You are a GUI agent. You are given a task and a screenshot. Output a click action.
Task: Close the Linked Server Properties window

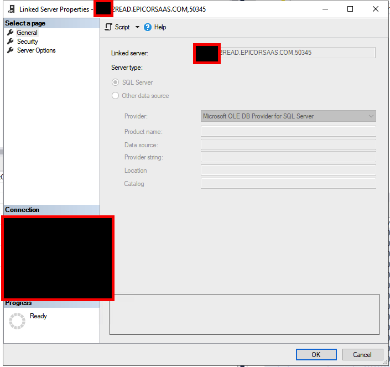click(375, 9)
